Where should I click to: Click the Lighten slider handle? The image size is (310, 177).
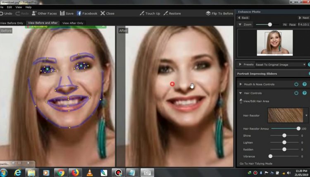click(x=284, y=142)
